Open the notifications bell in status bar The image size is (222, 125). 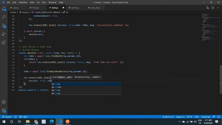click(219, 117)
